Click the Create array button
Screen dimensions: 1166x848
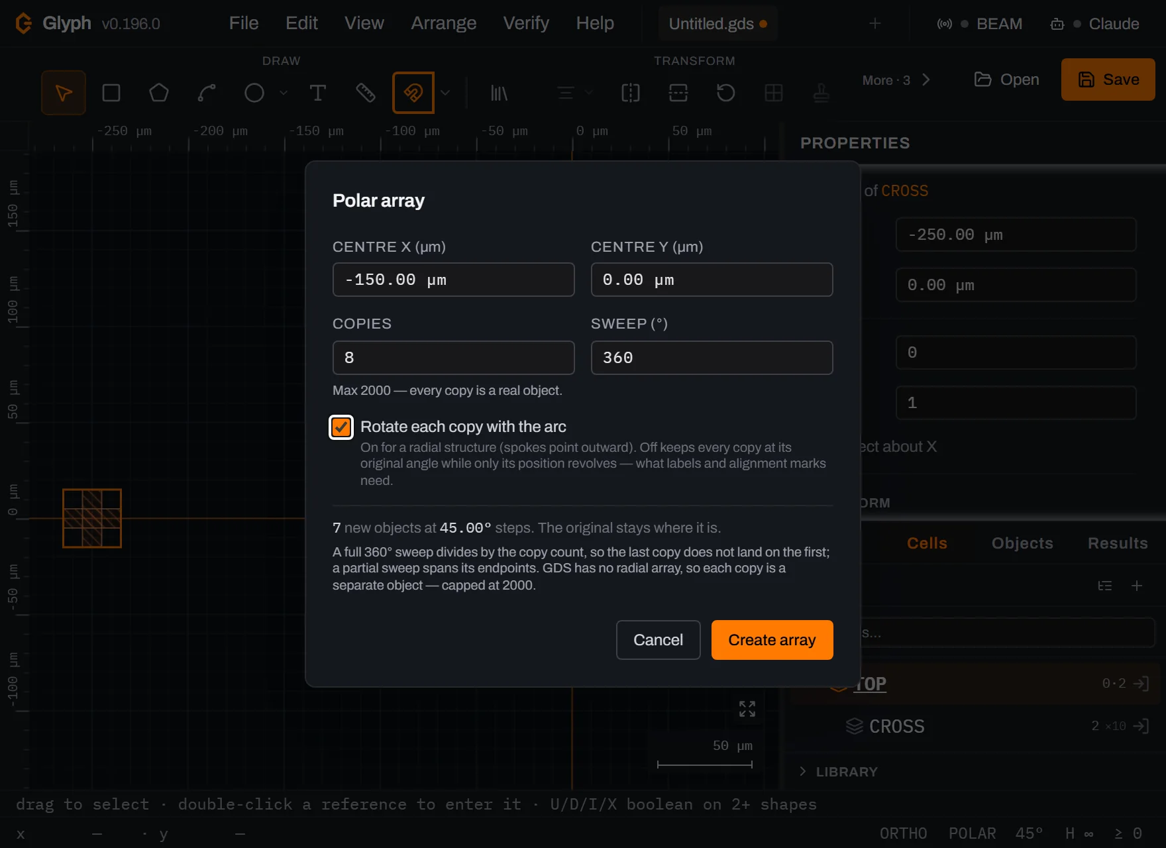point(772,640)
